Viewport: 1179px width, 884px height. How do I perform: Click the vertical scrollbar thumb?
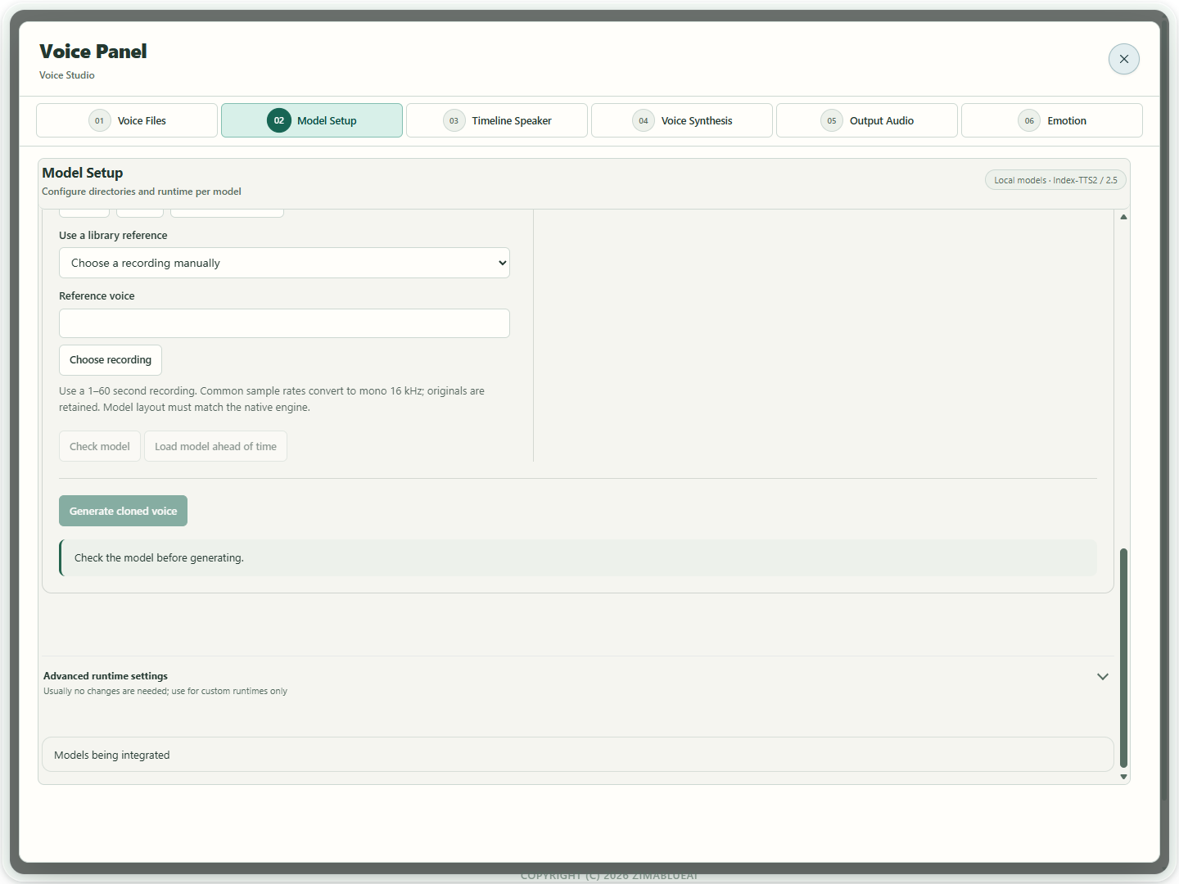coord(1123,658)
